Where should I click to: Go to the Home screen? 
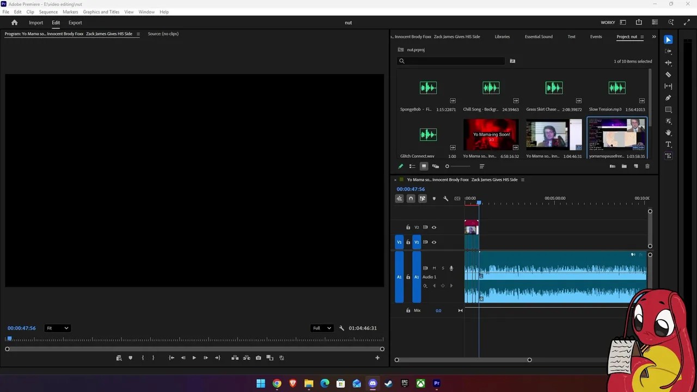coord(15,22)
